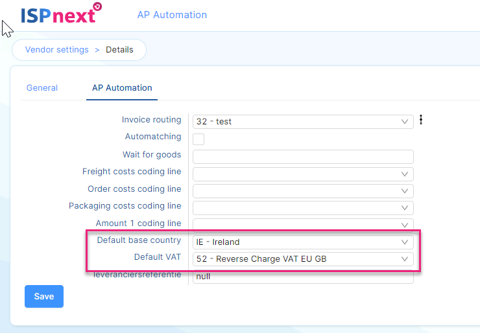
Task: Select the AP Automation tab
Action: pyautogui.click(x=122, y=87)
